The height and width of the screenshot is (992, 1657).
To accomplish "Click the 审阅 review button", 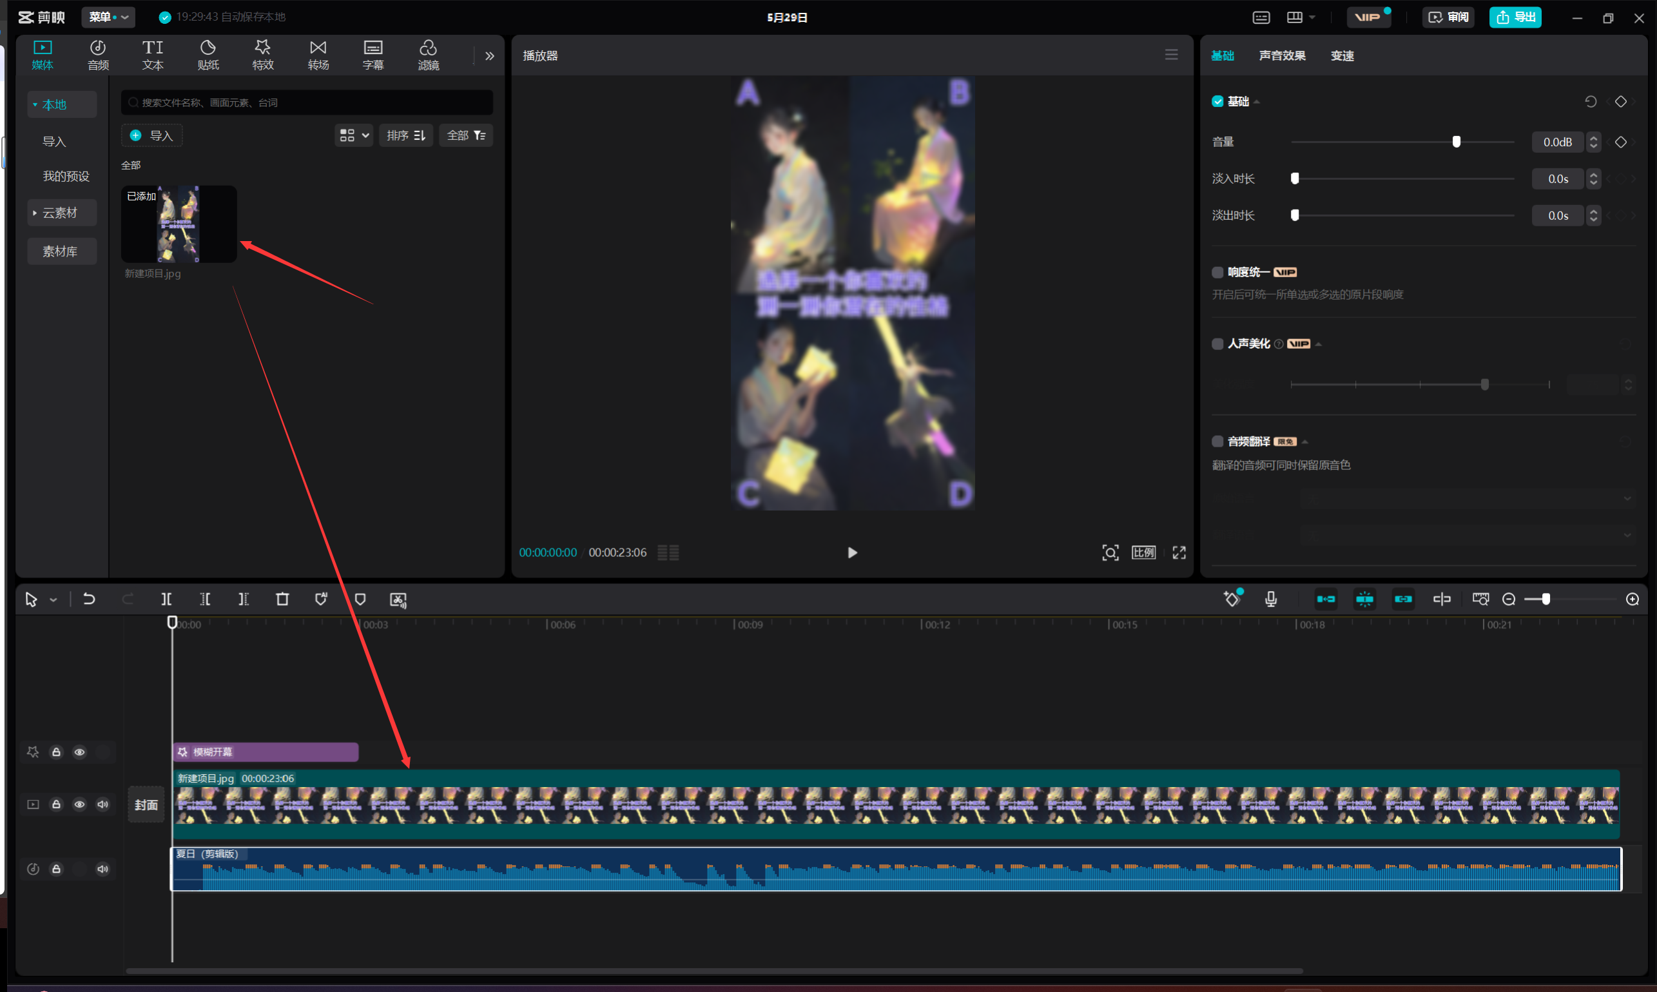I will click(x=1448, y=17).
